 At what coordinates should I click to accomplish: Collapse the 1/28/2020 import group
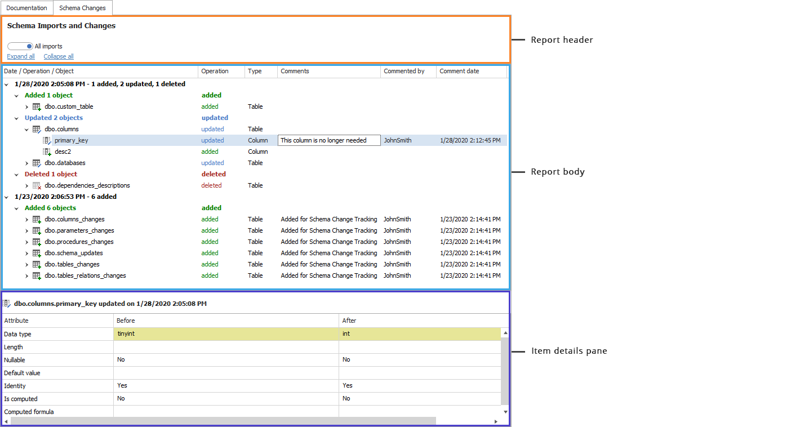tap(6, 84)
